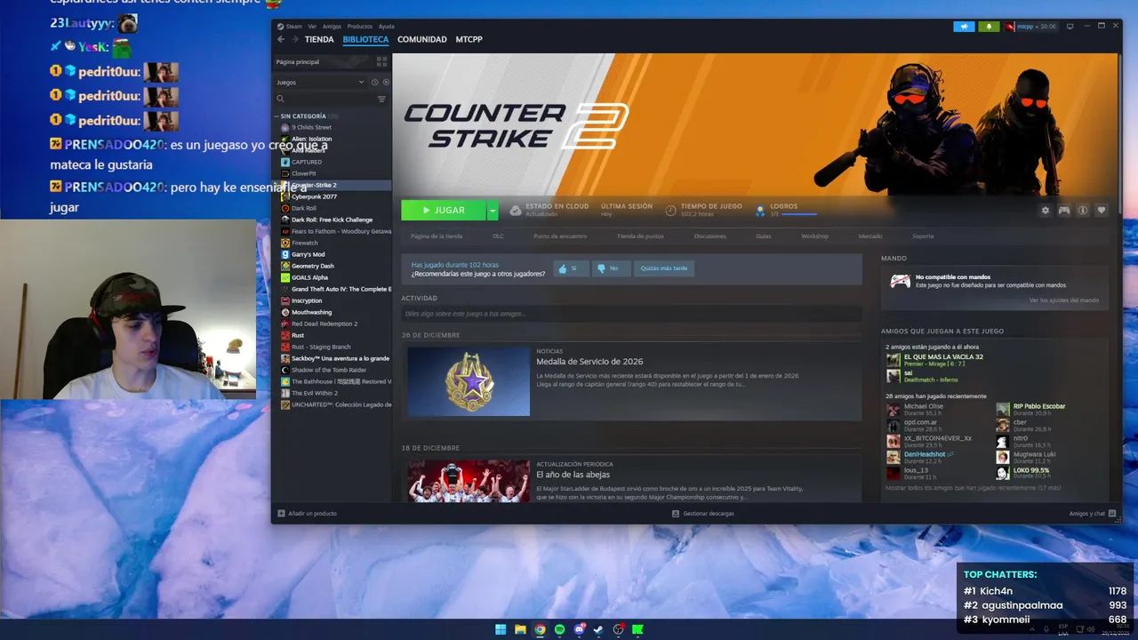
Task: Open the Guías tab
Action: pos(764,236)
